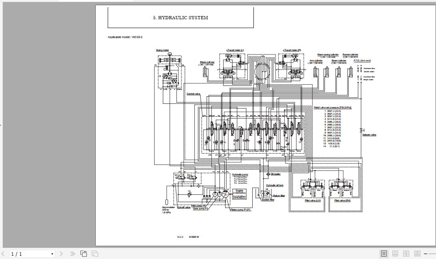The width and height of the screenshot is (436, 259).
Task: Select the single-page layout icon
Action: tap(384, 253)
